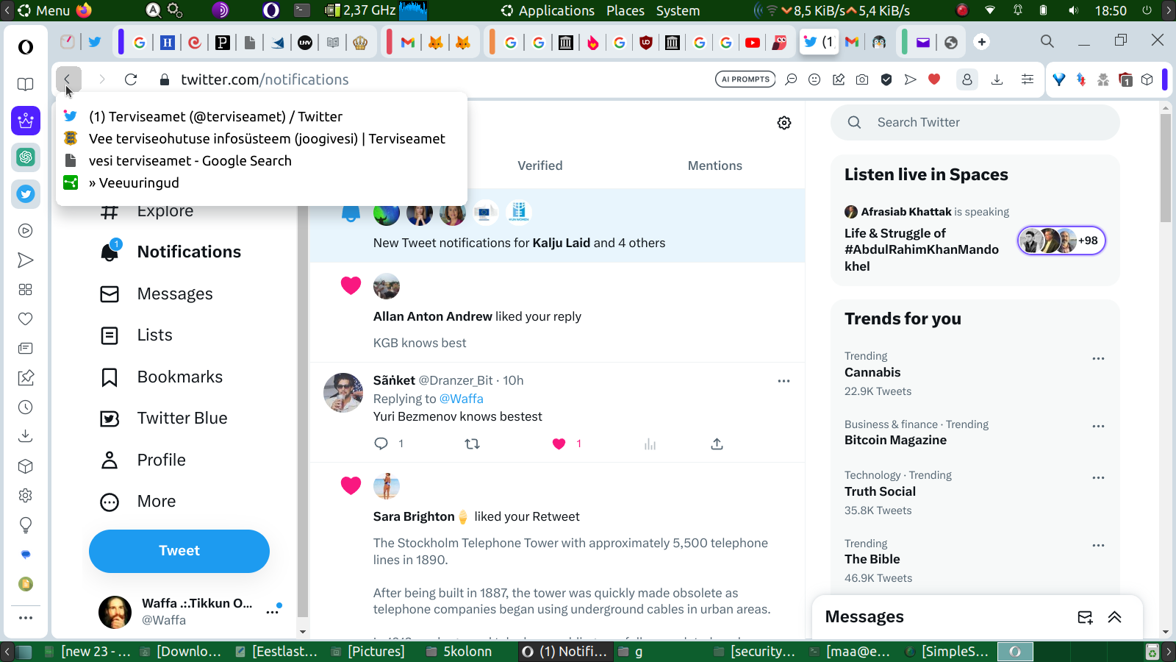Image resolution: width=1176 pixels, height=662 pixels.
Task: Open sidebar Extensions cube icon
Action: pyautogui.click(x=26, y=466)
